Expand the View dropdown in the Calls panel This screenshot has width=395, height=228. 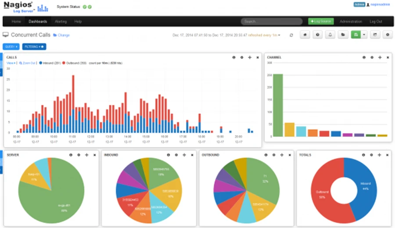pos(11,63)
